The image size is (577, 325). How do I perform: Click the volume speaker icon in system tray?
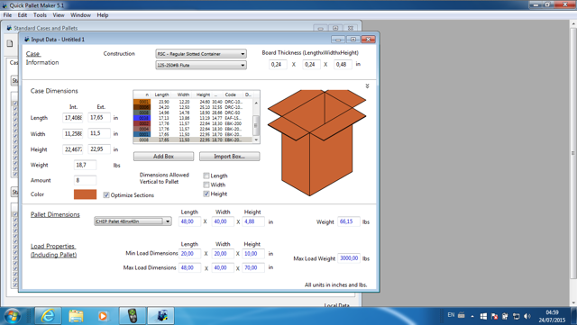[527, 316]
